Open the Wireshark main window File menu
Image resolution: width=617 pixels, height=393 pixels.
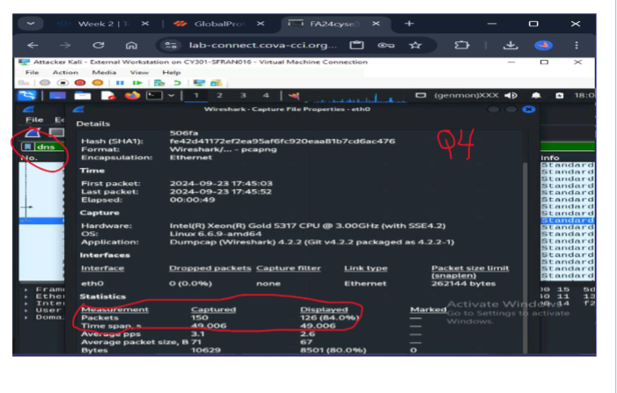click(x=34, y=120)
